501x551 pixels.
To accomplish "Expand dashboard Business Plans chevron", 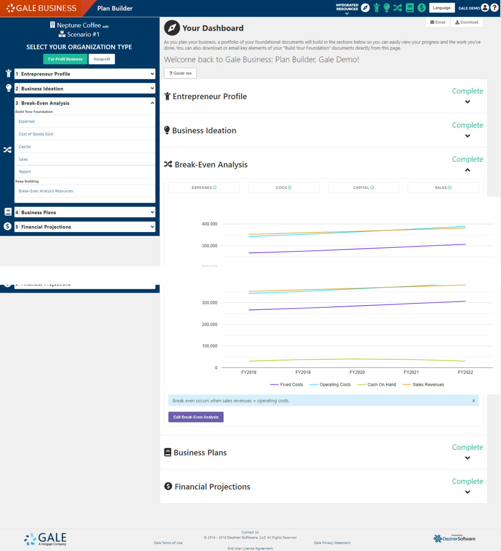I will click(x=467, y=458).
